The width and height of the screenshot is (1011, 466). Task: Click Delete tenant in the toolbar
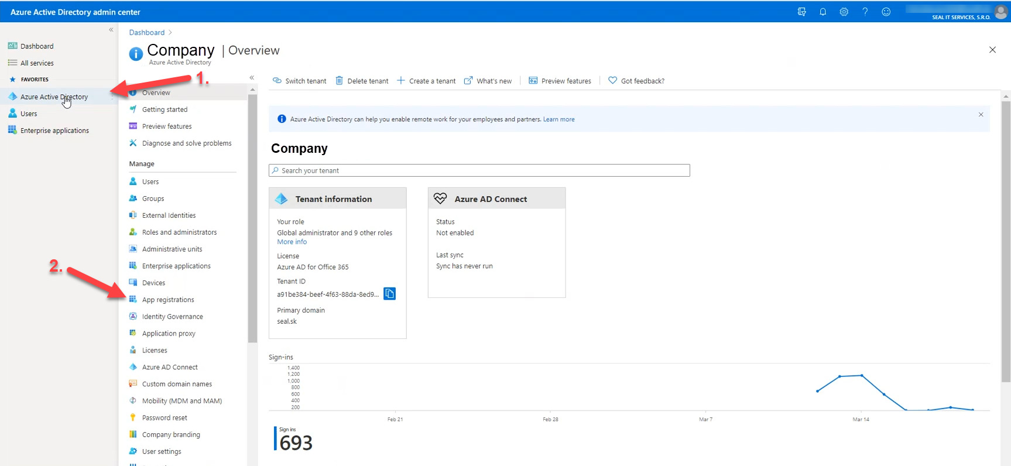point(362,81)
